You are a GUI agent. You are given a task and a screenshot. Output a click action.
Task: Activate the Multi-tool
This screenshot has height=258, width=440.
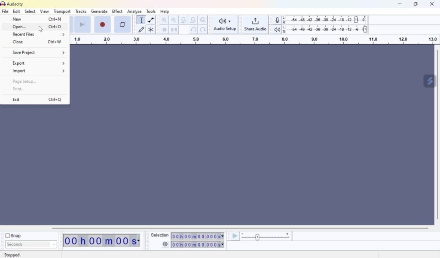pos(151,29)
